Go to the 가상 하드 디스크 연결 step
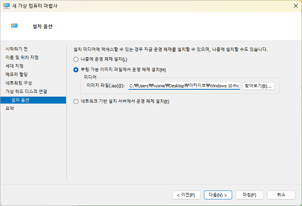Viewport: 302px width, 206px height. pyautogui.click(x=26, y=91)
